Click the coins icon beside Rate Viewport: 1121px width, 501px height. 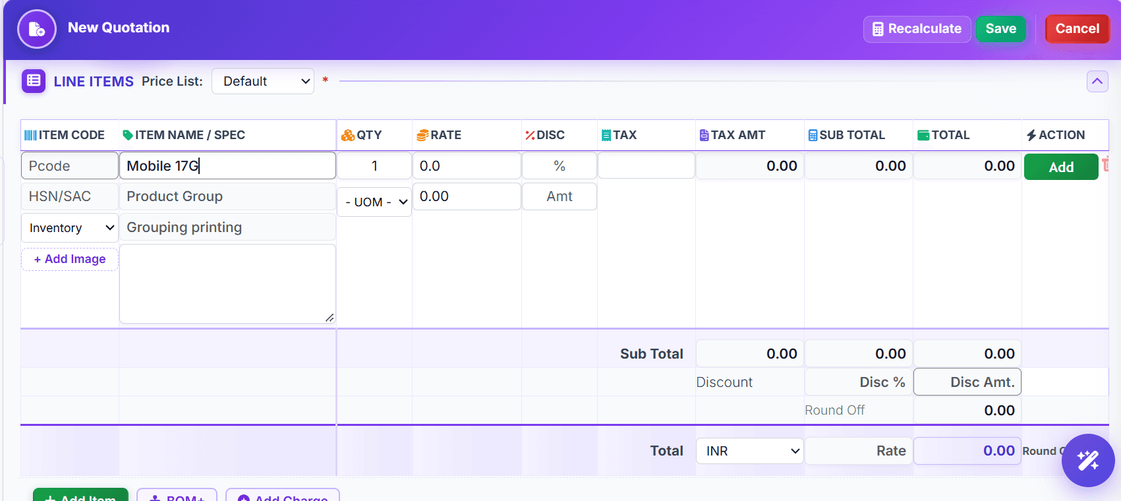tap(422, 135)
